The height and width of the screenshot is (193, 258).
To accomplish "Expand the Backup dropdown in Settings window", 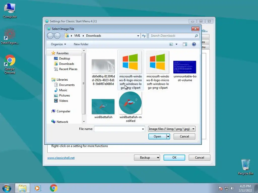I will (158, 158).
